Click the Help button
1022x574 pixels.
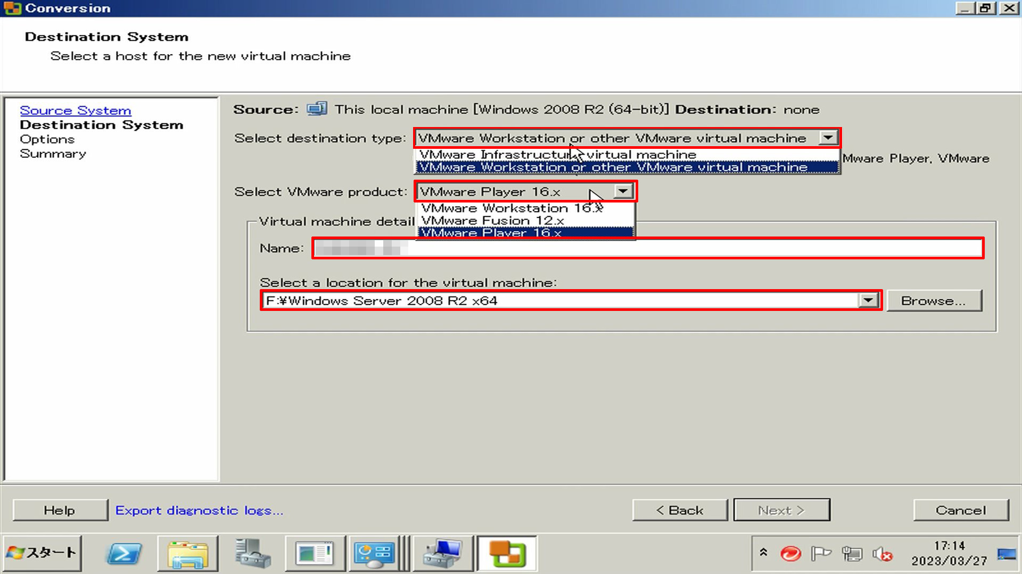[x=60, y=510]
